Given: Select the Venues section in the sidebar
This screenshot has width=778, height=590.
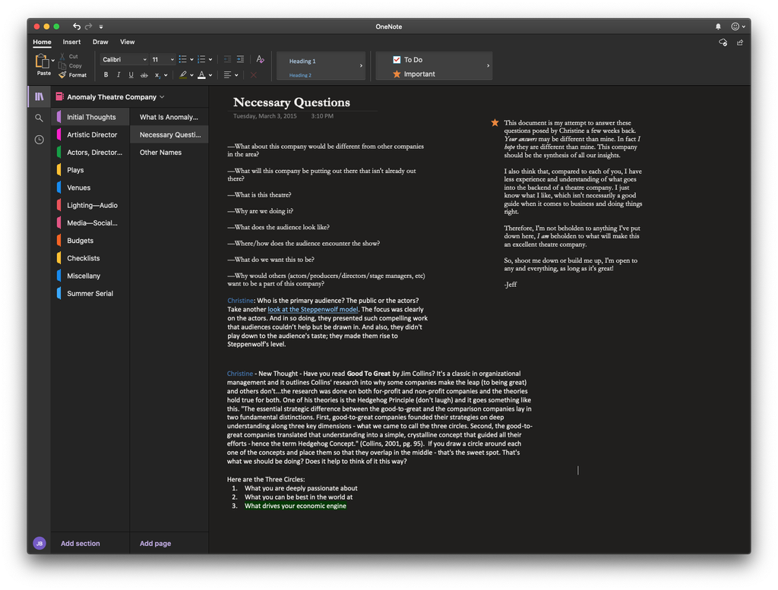Looking at the screenshot, I should tap(80, 187).
